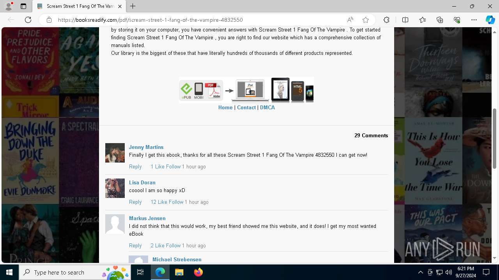Screen dimensions: 499x280
Task: Go back using the back arrow
Action: [11, 20]
